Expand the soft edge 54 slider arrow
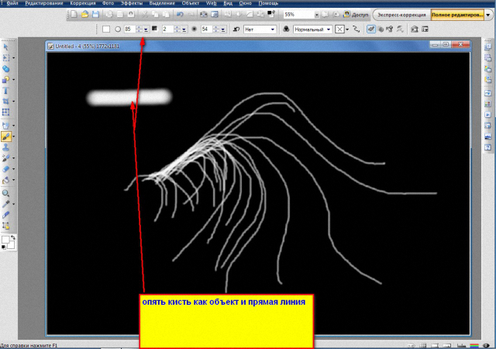 coord(223,29)
